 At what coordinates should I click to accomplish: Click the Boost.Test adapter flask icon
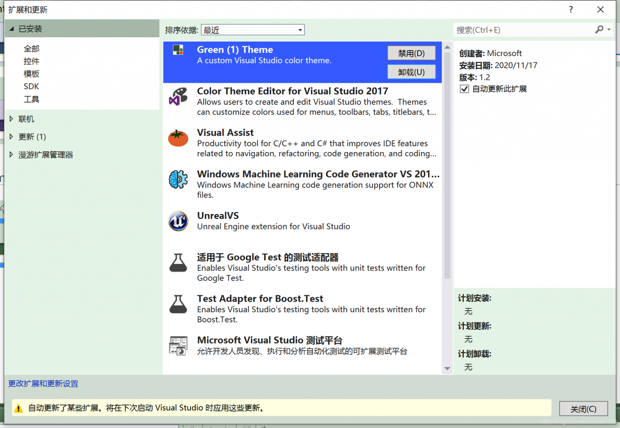tap(178, 304)
